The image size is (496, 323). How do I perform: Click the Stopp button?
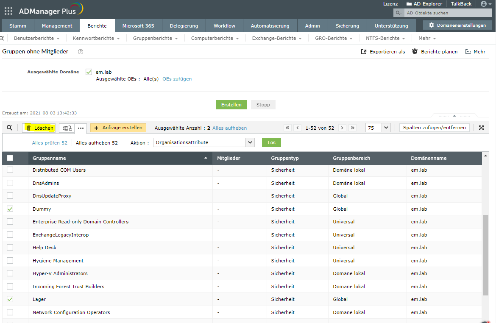tap(263, 105)
